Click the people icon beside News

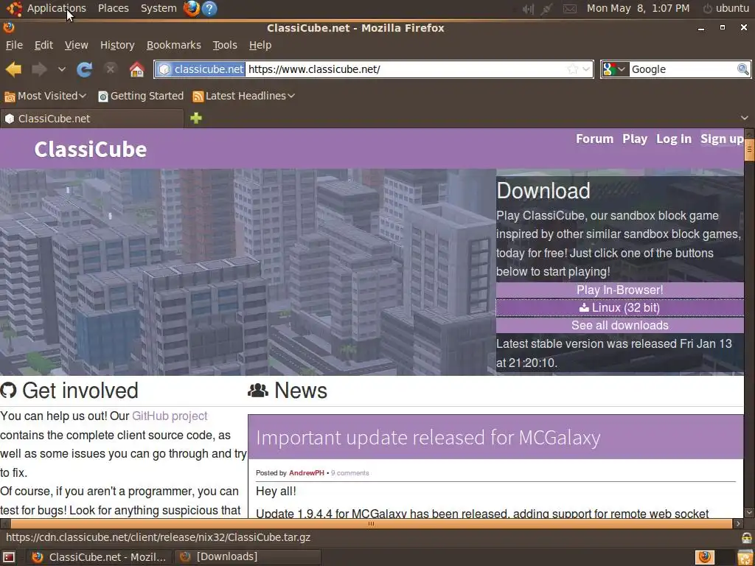pyautogui.click(x=258, y=391)
